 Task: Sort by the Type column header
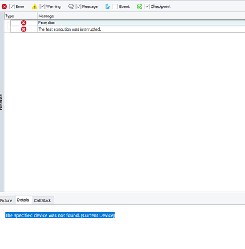click(21, 16)
